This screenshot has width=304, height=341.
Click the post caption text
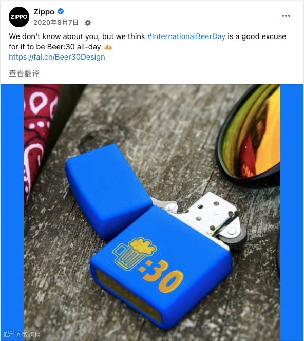pyautogui.click(x=147, y=42)
